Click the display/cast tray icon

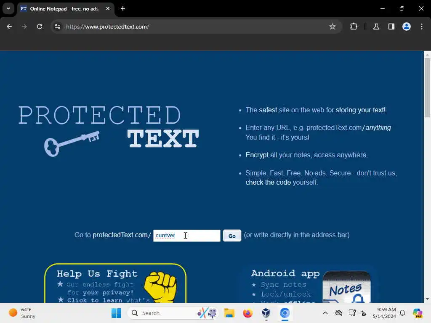[x=352, y=313]
